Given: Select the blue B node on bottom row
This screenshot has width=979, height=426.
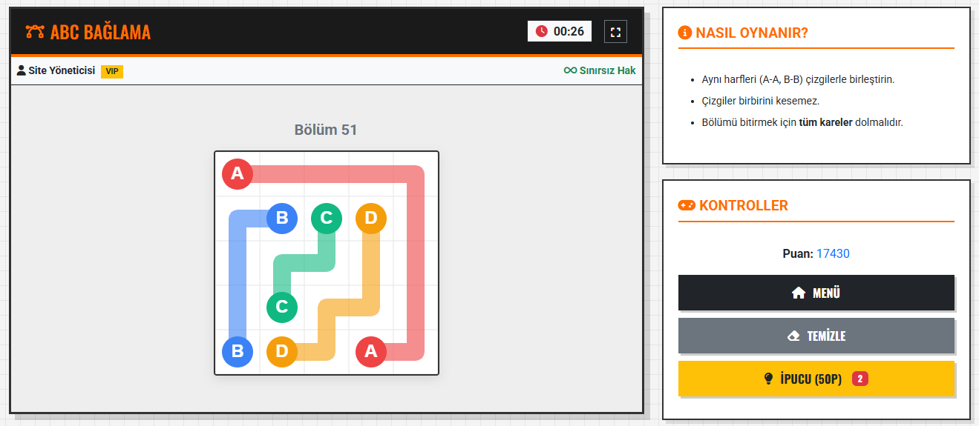Looking at the screenshot, I should [238, 352].
